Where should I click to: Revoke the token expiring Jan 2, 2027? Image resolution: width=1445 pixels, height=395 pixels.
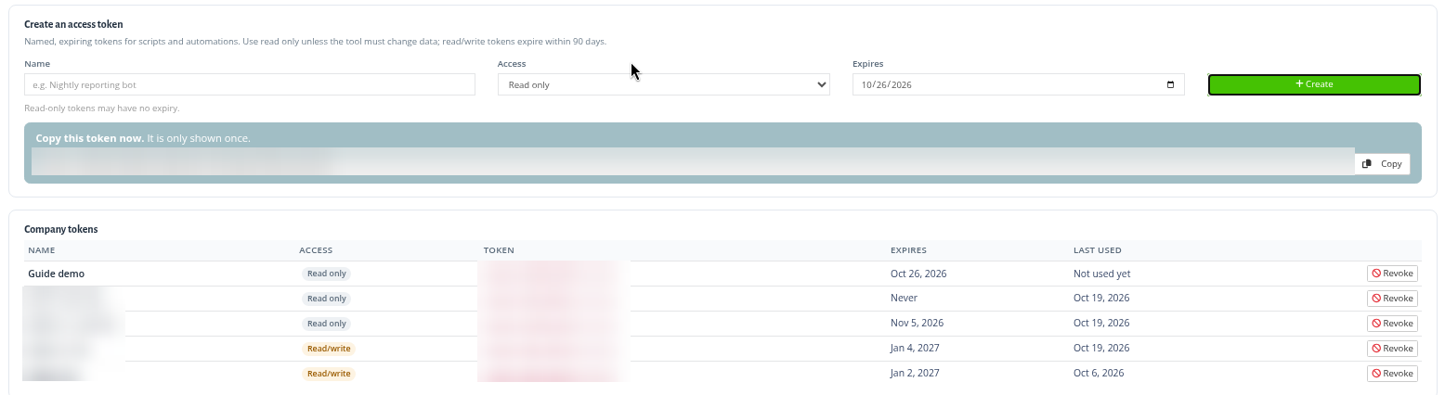click(1392, 374)
